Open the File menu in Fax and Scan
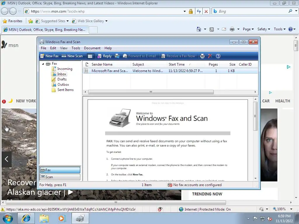Image resolution: width=299 pixels, height=224 pixels. [x=44, y=48]
